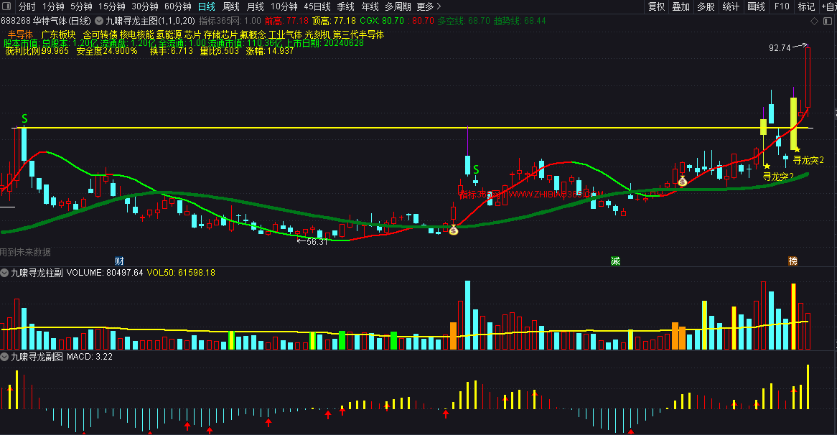Click the VOL50: 61598.18 readout
The image size is (837, 435).
[x=181, y=273]
